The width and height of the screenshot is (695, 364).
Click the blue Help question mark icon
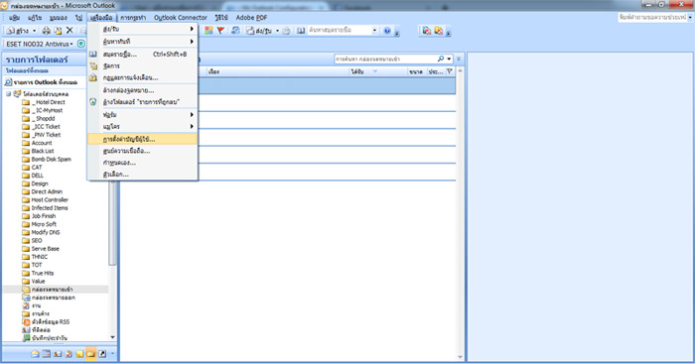point(387,31)
